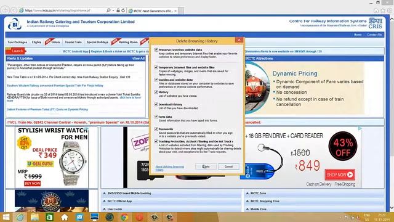Open the green Excel icon in taskbar
394x222 pixels.
[49, 217]
